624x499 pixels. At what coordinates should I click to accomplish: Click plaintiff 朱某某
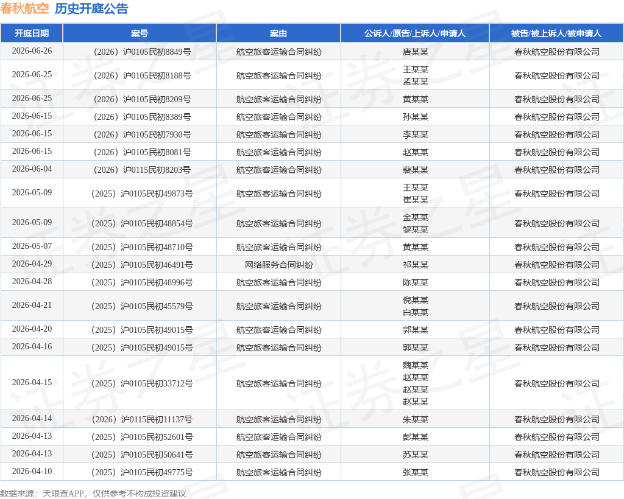[416, 419]
